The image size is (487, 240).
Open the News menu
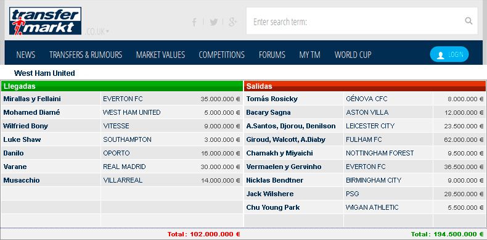[26, 55]
